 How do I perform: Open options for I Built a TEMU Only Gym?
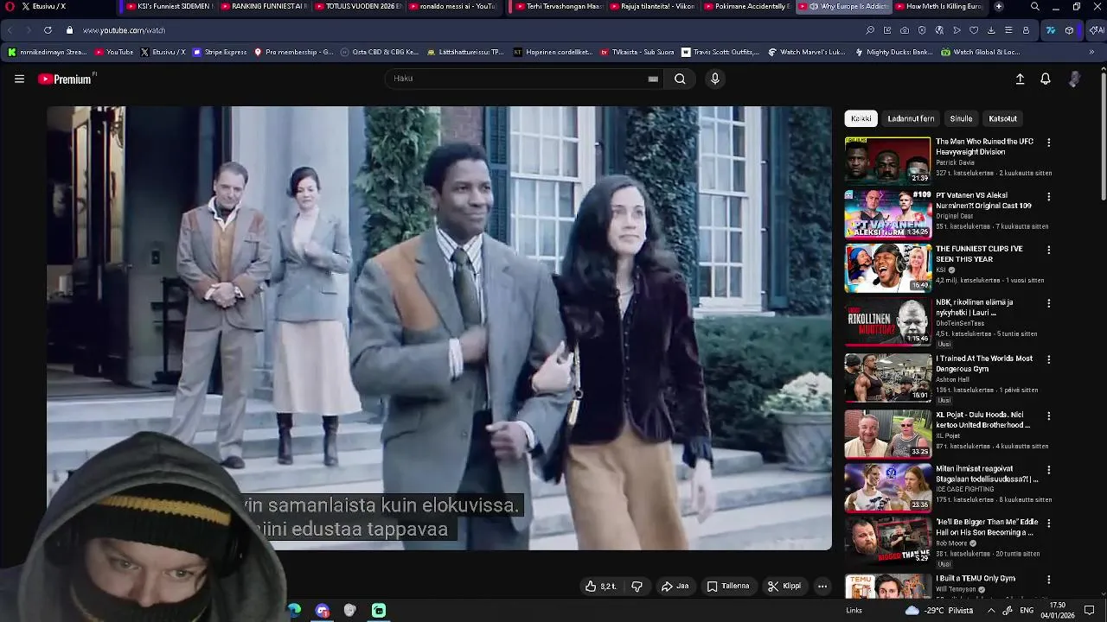pyautogui.click(x=1048, y=580)
